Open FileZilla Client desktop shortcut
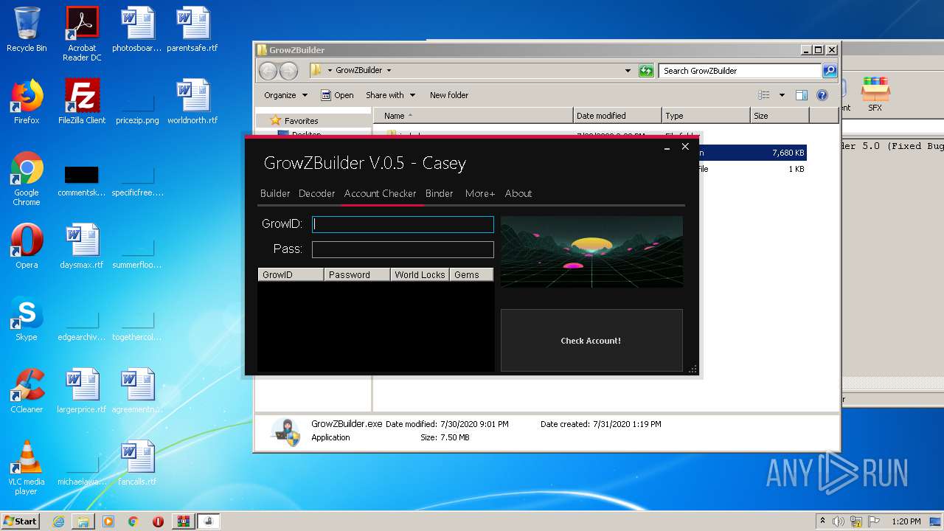 point(82,102)
